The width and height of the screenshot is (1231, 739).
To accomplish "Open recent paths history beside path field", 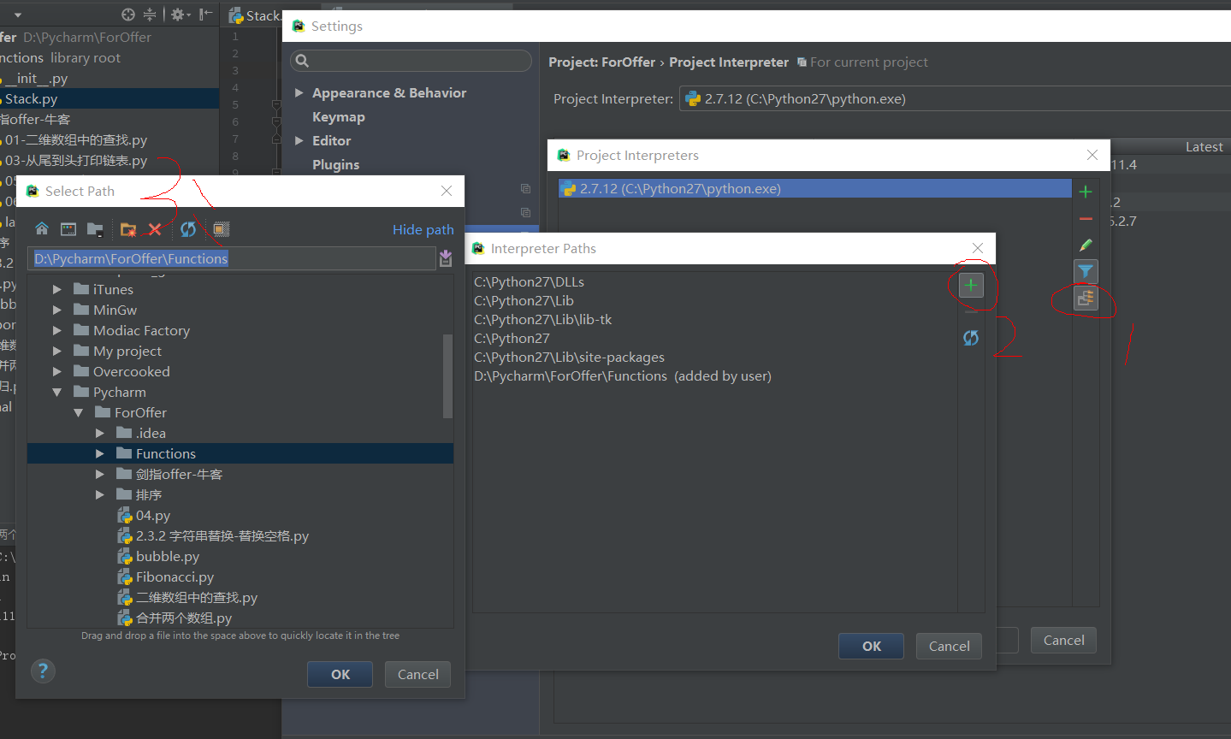I will pos(446,258).
